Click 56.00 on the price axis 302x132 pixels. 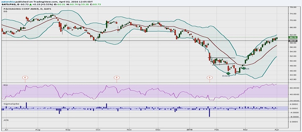click(293, 47)
